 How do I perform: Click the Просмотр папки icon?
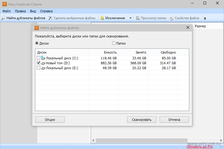137,18
